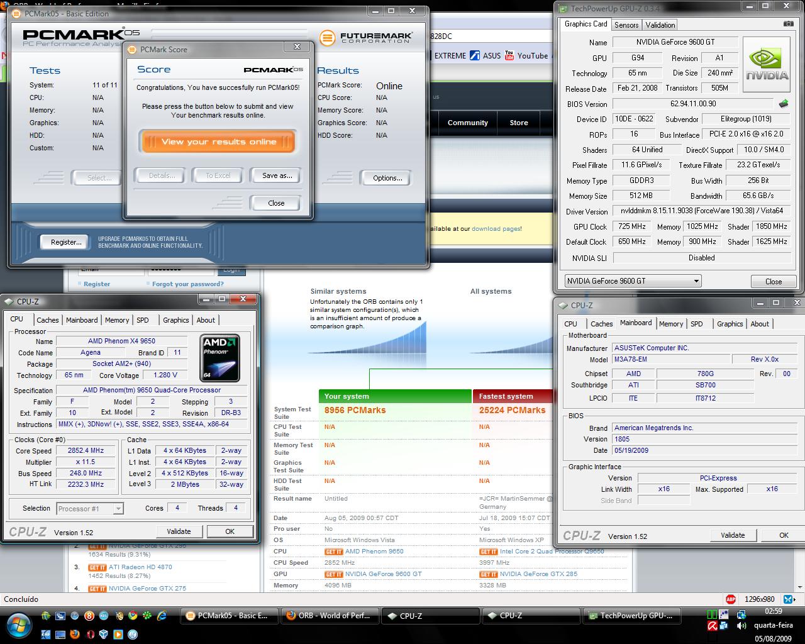Image resolution: width=805 pixels, height=644 pixels.
Task: Click the blue butterfly icon in browser status bar
Action: [x=789, y=599]
